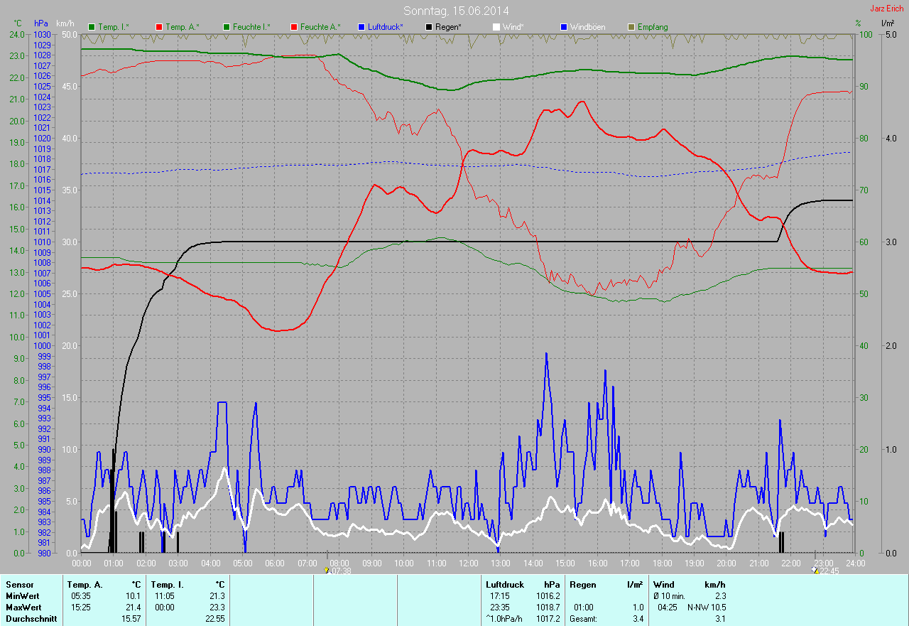
Task: Select the Windböen legend label
Action: point(588,27)
